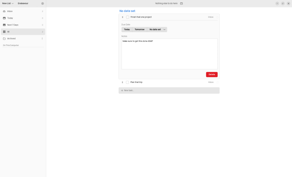Viewport: 292px width, 177px height.
Task: Open the New List dropdown
Action: [x=8, y=3]
